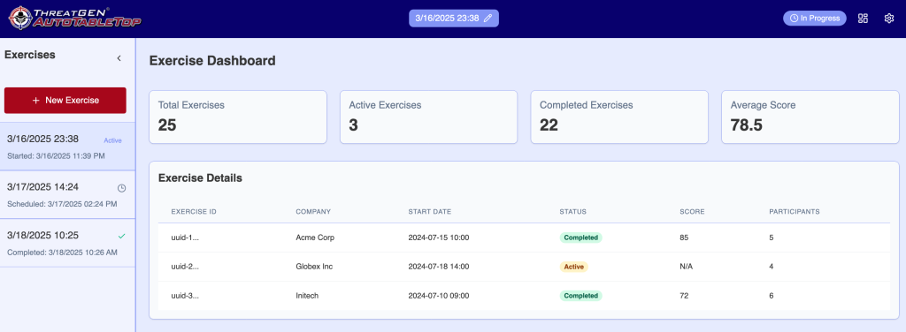Click the 2024-07-15 10:00 start date
Viewport: 906px width, 332px height.
439,238
